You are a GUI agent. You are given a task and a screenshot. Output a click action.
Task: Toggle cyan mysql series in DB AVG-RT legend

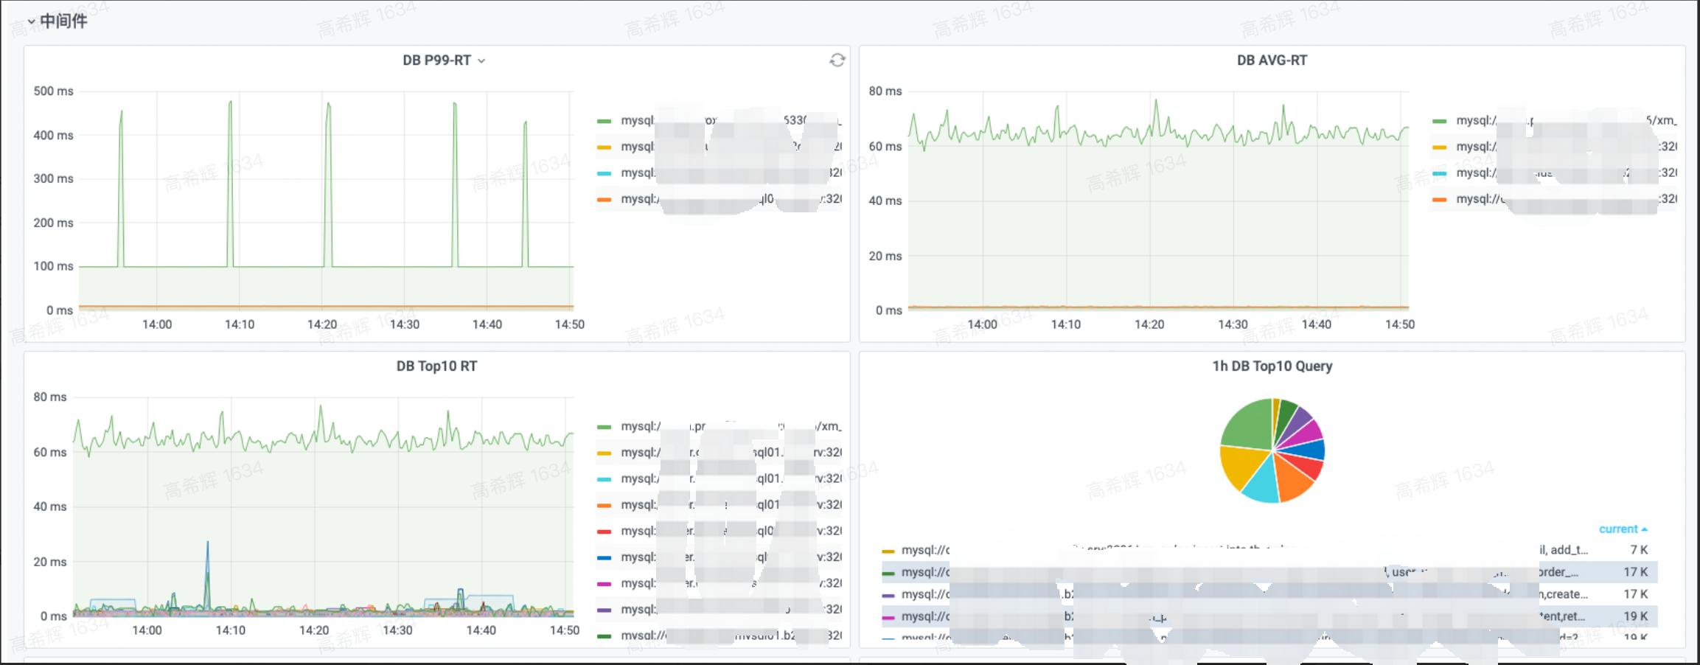(1554, 173)
